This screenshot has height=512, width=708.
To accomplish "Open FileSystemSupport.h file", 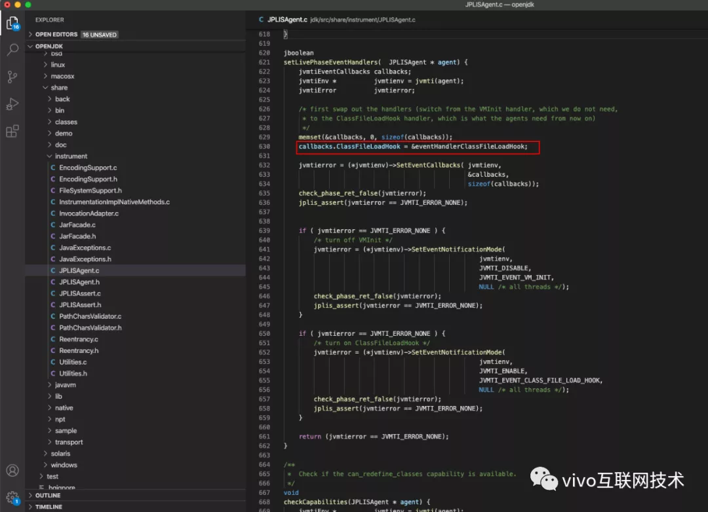I will [90, 191].
